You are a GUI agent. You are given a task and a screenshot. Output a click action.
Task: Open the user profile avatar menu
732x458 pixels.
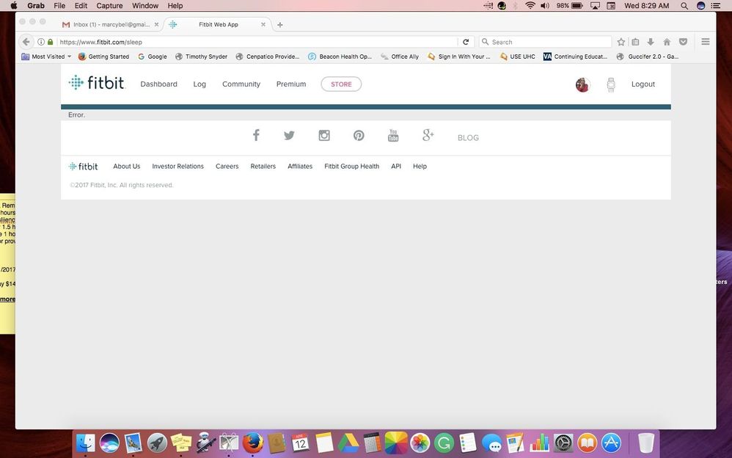tap(582, 84)
